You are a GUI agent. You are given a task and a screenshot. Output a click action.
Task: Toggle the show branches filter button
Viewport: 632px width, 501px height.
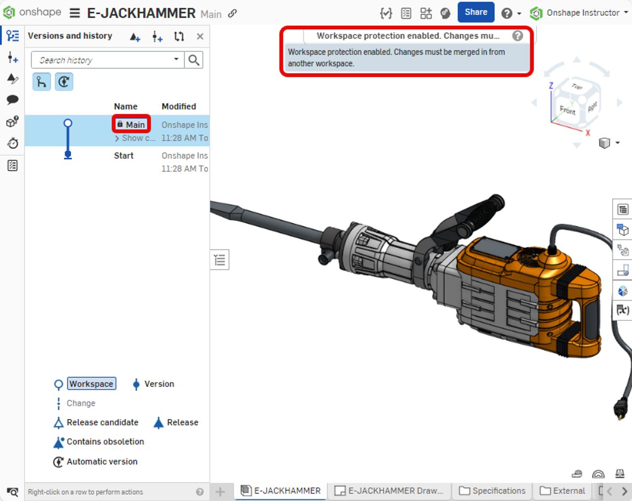coord(42,81)
